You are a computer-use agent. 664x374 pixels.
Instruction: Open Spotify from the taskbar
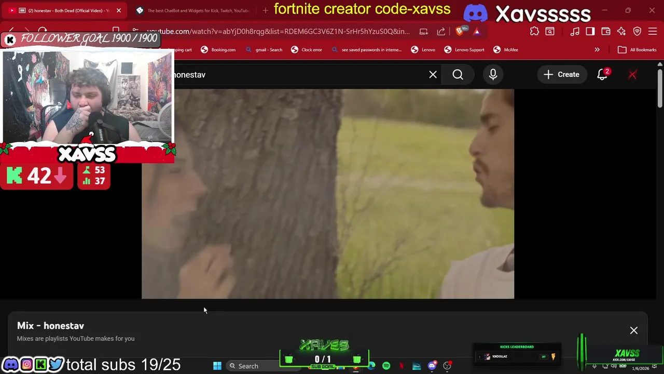coord(386,366)
